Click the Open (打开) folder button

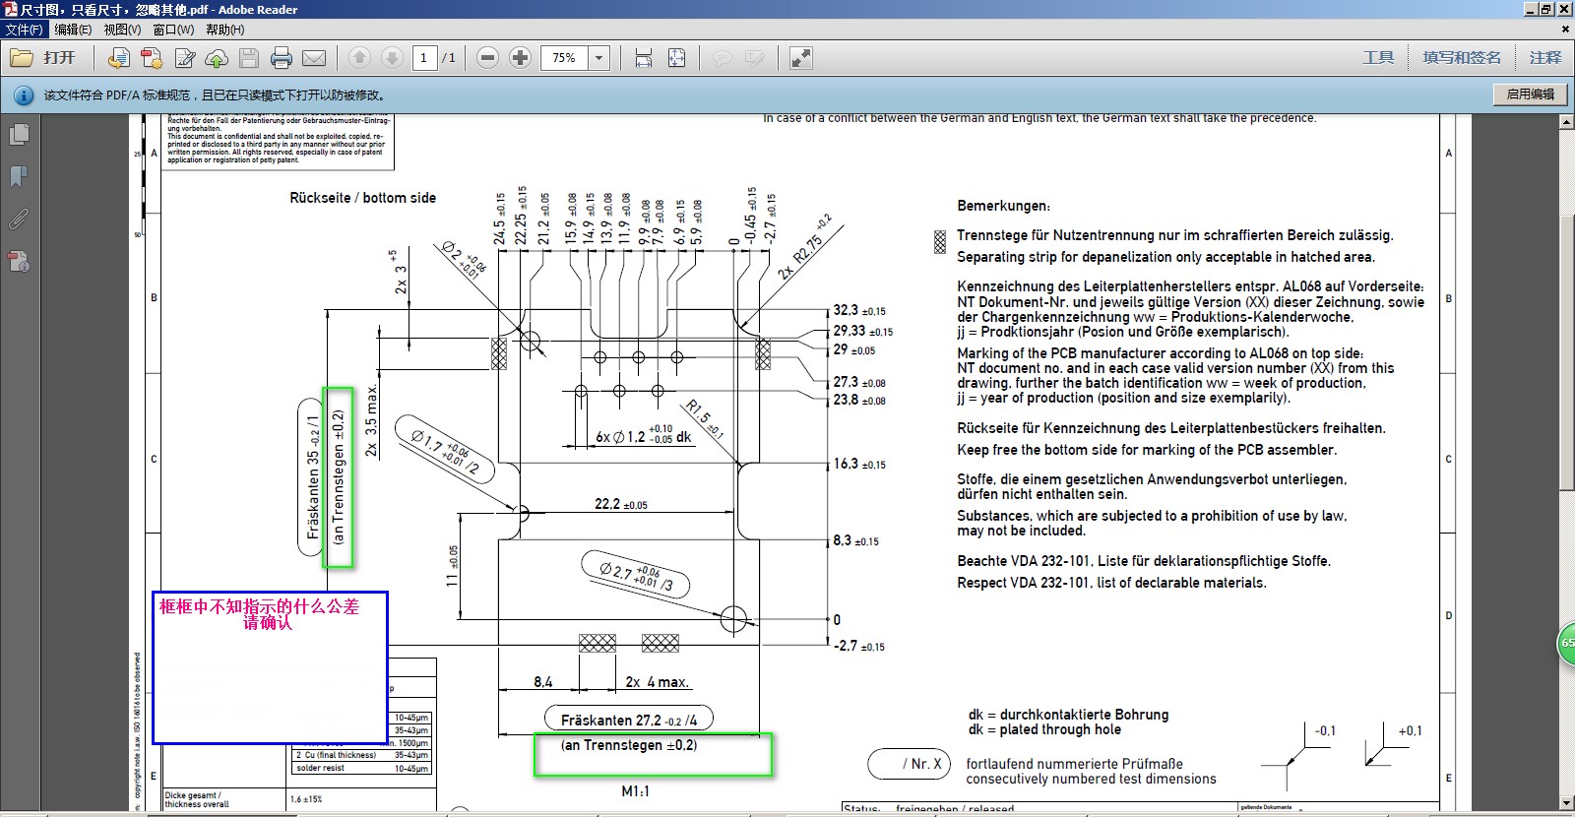tap(42, 58)
